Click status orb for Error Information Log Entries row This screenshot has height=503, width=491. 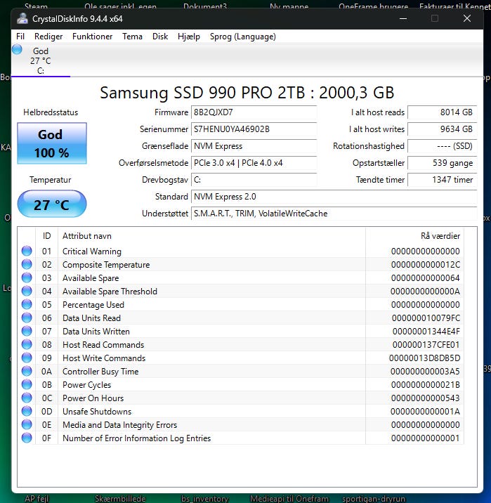(x=27, y=438)
